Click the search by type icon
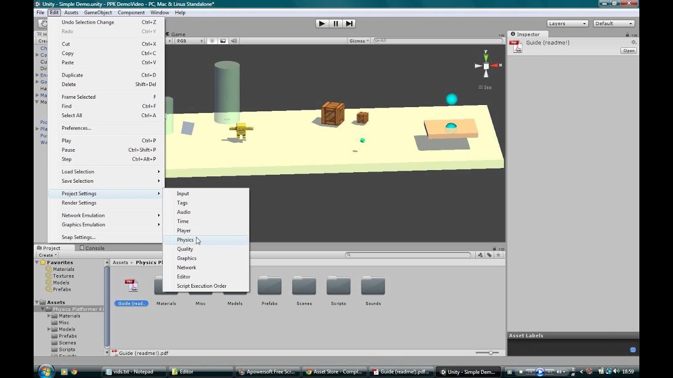This screenshot has width=673, height=378. coord(480,255)
